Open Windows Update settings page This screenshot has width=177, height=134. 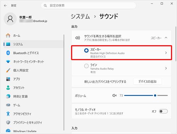[x=34, y=131]
